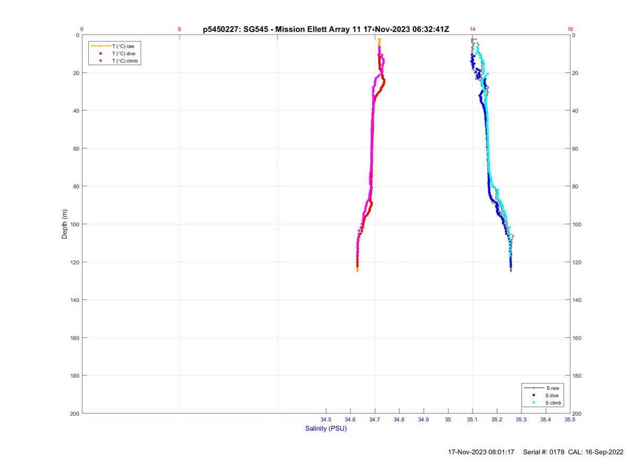This screenshot has width=630, height=465.
Task: Click the 34.9 salinity tick label
Action: tap(424, 419)
